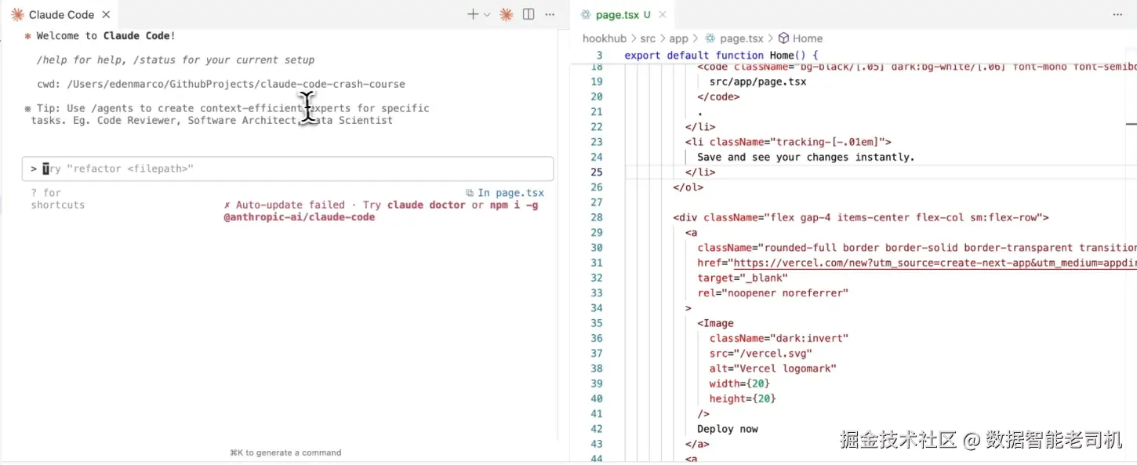Click line number 35 in gutter
This screenshot has height=465, width=1137.
(x=597, y=323)
